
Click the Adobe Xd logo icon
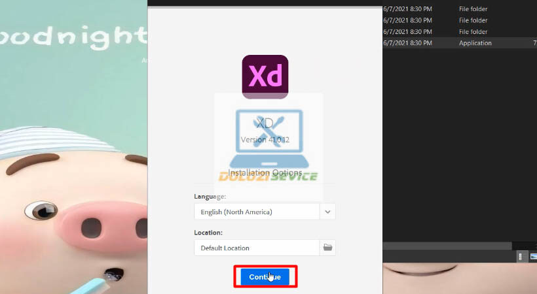click(265, 77)
